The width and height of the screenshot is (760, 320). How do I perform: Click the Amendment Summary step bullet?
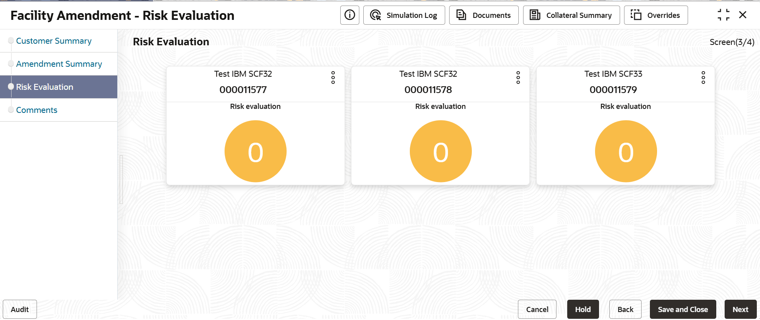pos(11,64)
